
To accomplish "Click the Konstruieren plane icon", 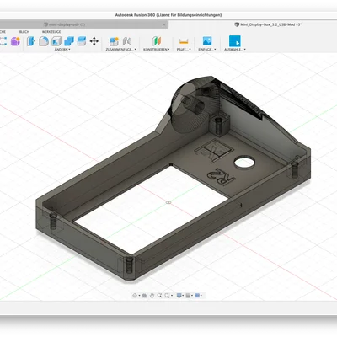I will click(x=156, y=41).
